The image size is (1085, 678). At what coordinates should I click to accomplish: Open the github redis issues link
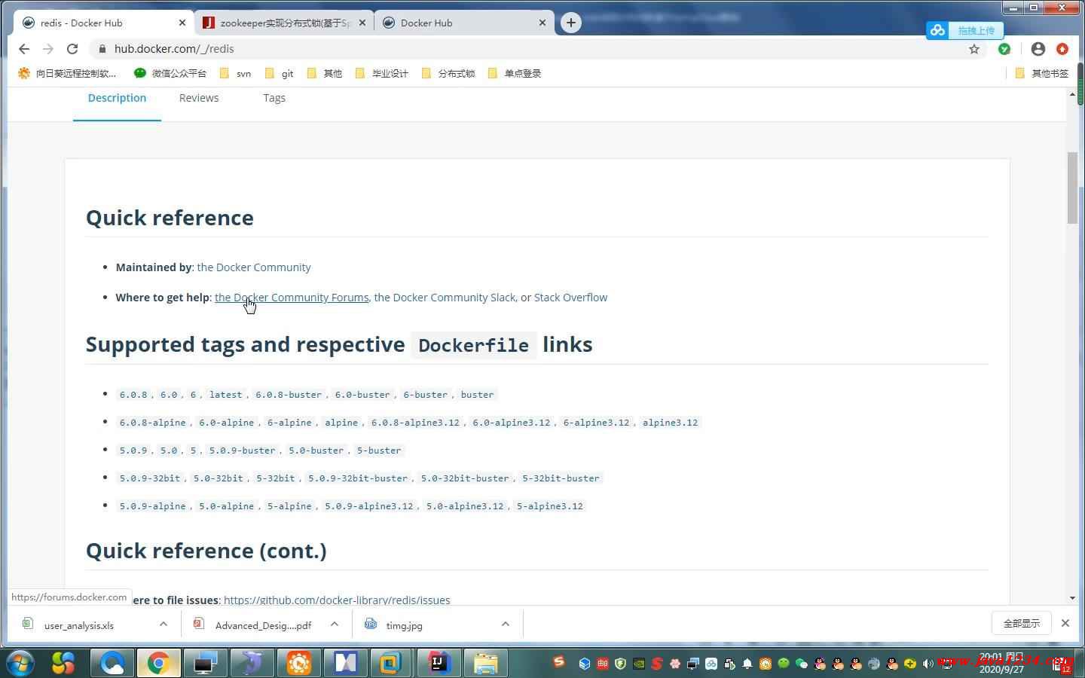click(x=337, y=600)
